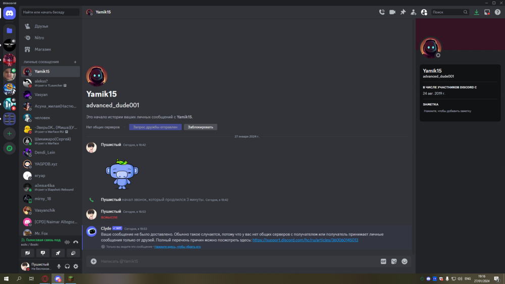
Task: Show pinned messages in this chat
Action: [x=403, y=12]
